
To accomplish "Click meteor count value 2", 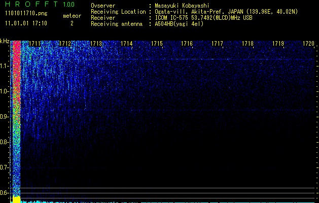I will [x=72, y=23].
